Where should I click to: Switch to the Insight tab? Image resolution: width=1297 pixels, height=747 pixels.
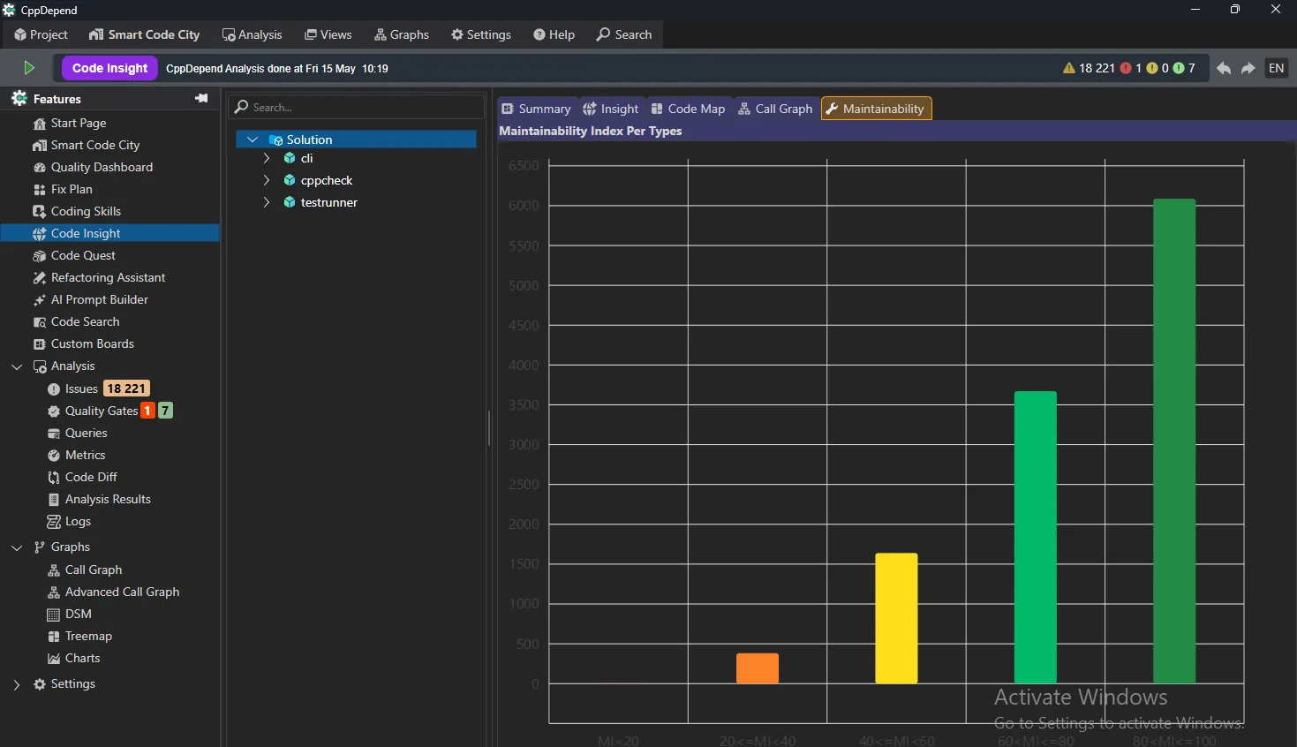point(610,109)
